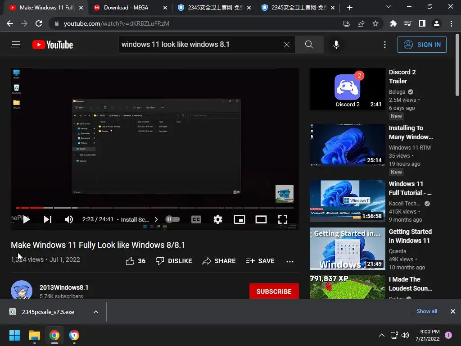This screenshot has height=346, width=461.
Task: Mute the video with the volume icon
Action: click(x=69, y=219)
